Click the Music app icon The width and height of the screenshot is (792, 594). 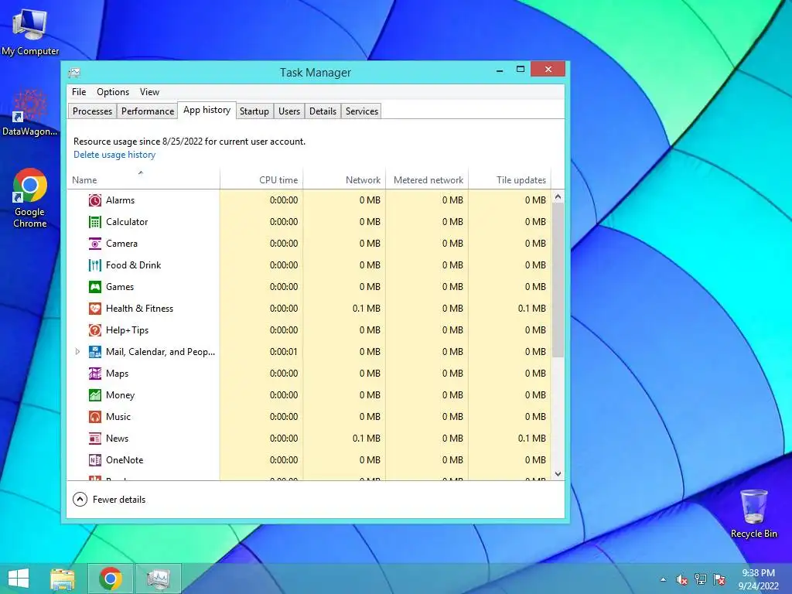[95, 417]
